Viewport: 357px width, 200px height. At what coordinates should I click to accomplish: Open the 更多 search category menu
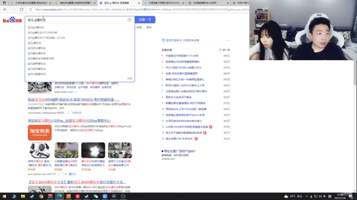[149, 28]
